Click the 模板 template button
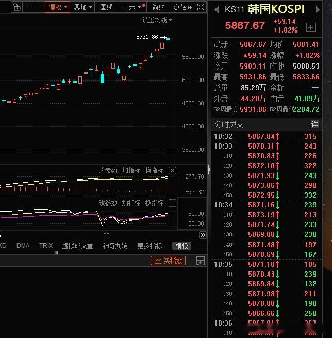Viewport: 332px width, 338px height. tap(181, 246)
